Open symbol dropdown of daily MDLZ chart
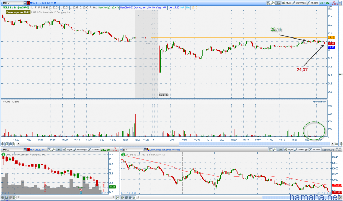Viewport: 343px width, 201px height. [x=25, y=150]
